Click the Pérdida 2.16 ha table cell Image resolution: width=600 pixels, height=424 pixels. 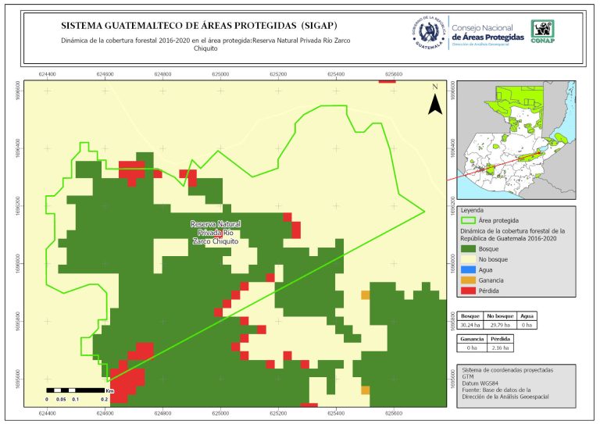tap(499, 348)
